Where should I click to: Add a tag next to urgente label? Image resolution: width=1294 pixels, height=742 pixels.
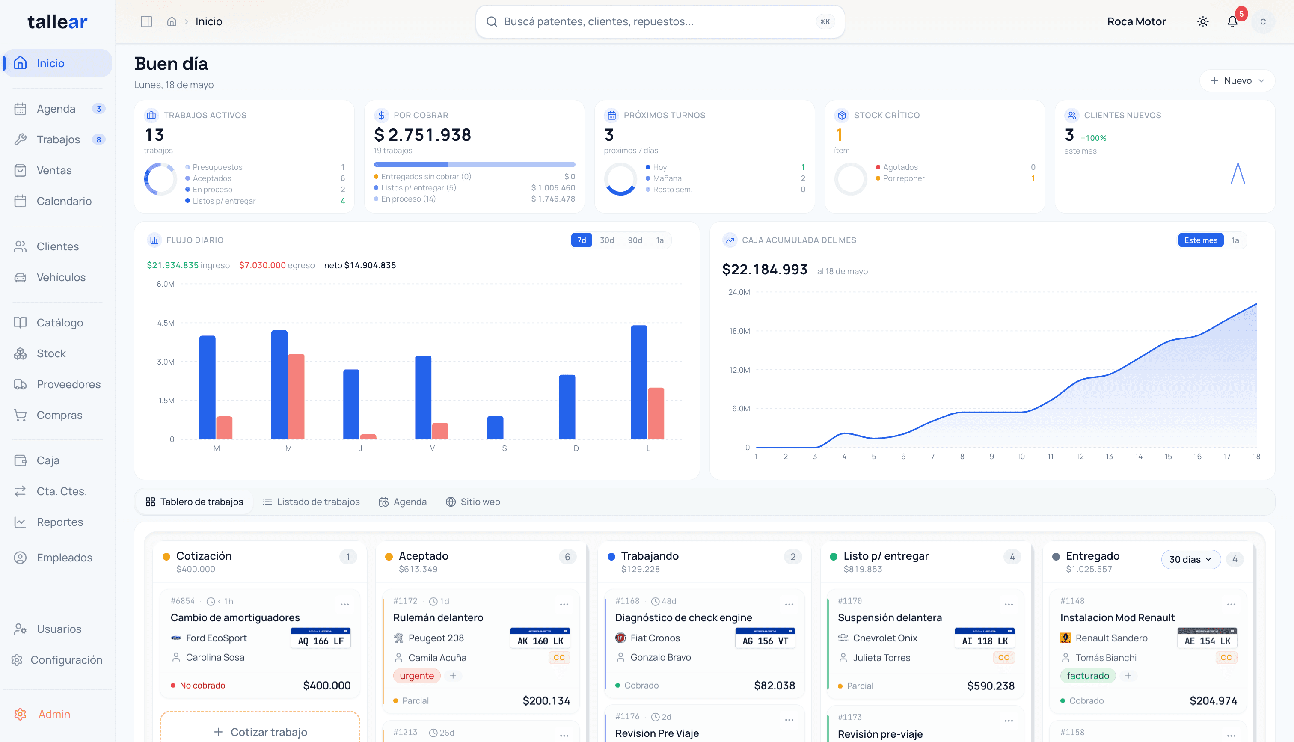[453, 675]
